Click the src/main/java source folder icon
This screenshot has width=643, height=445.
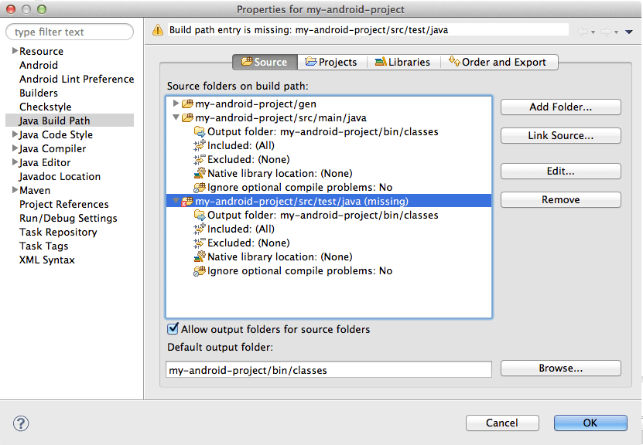click(x=187, y=118)
